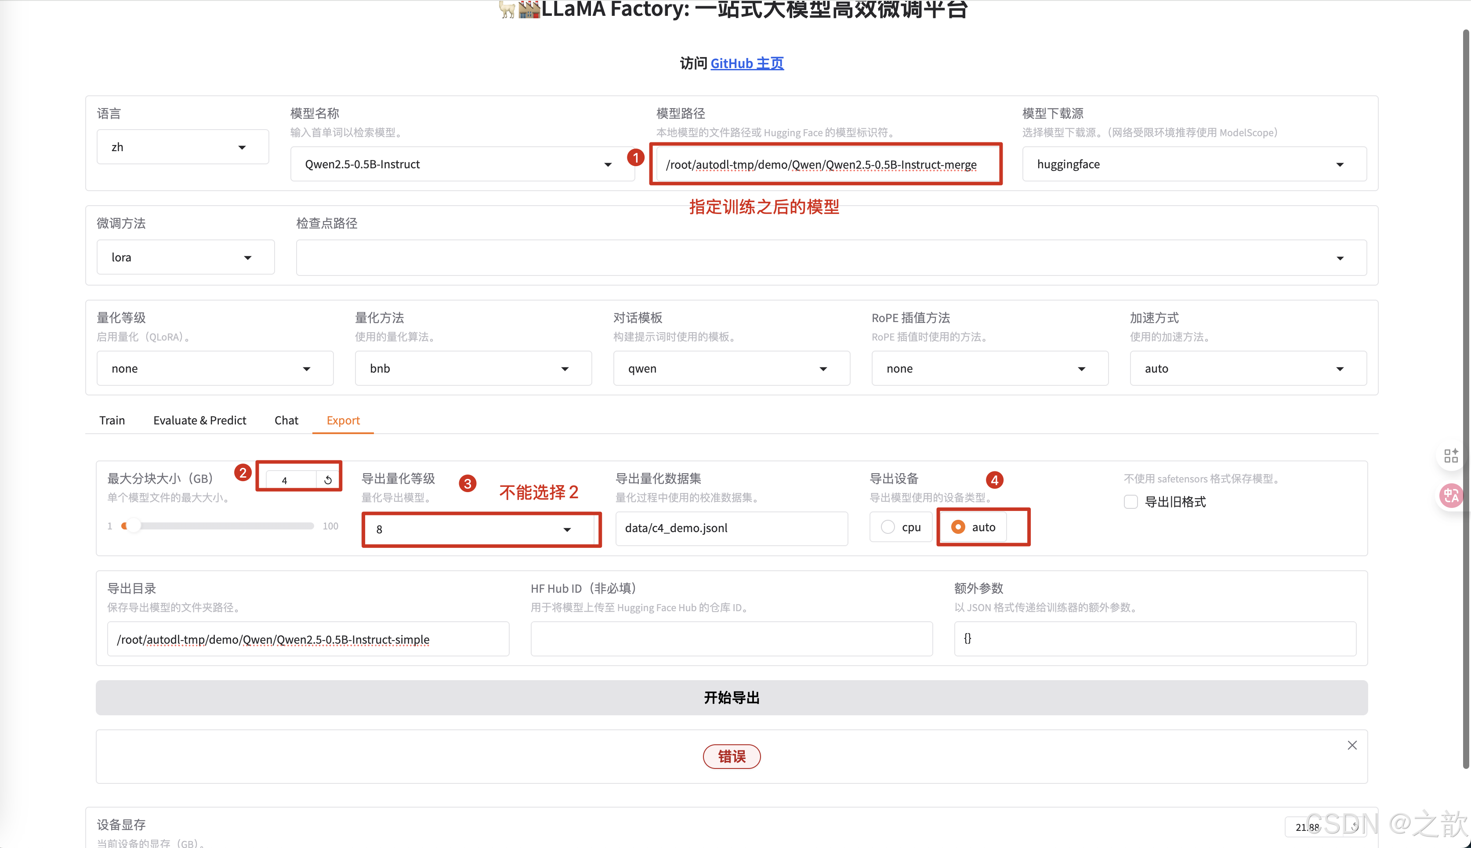Open the 对话模板 qwen dropdown

point(732,368)
